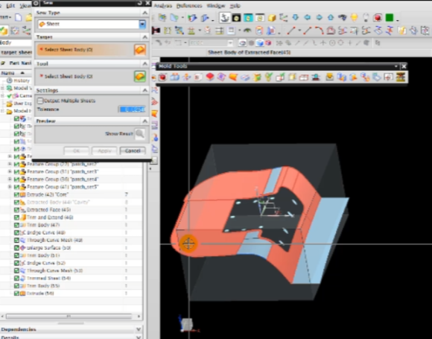Open the Help menu

235,5
